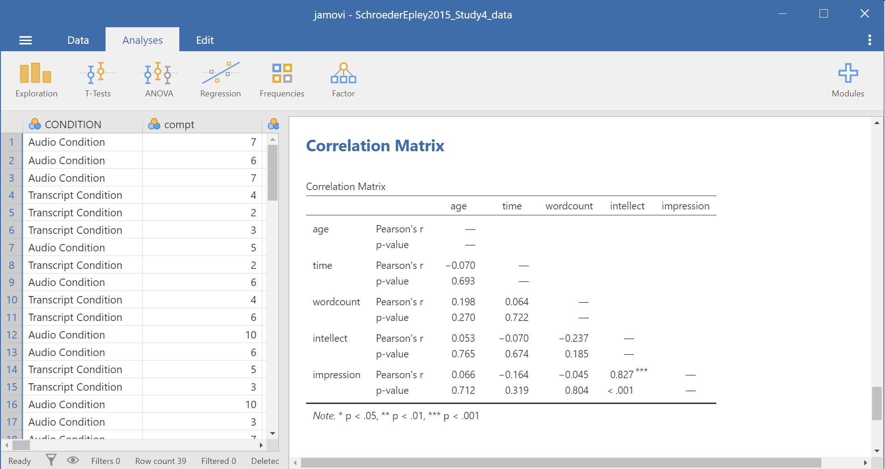Open the vertical three-dots options menu
This screenshot has width=885, height=469.
[869, 40]
